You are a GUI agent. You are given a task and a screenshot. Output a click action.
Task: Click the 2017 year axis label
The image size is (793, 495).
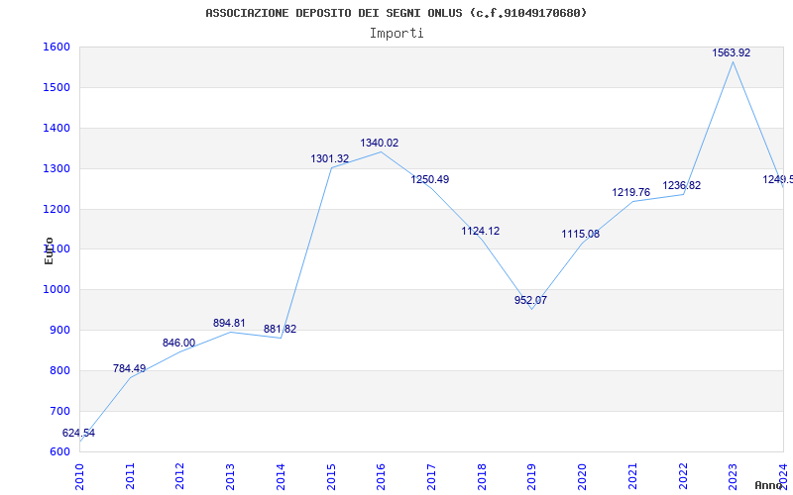pos(431,476)
